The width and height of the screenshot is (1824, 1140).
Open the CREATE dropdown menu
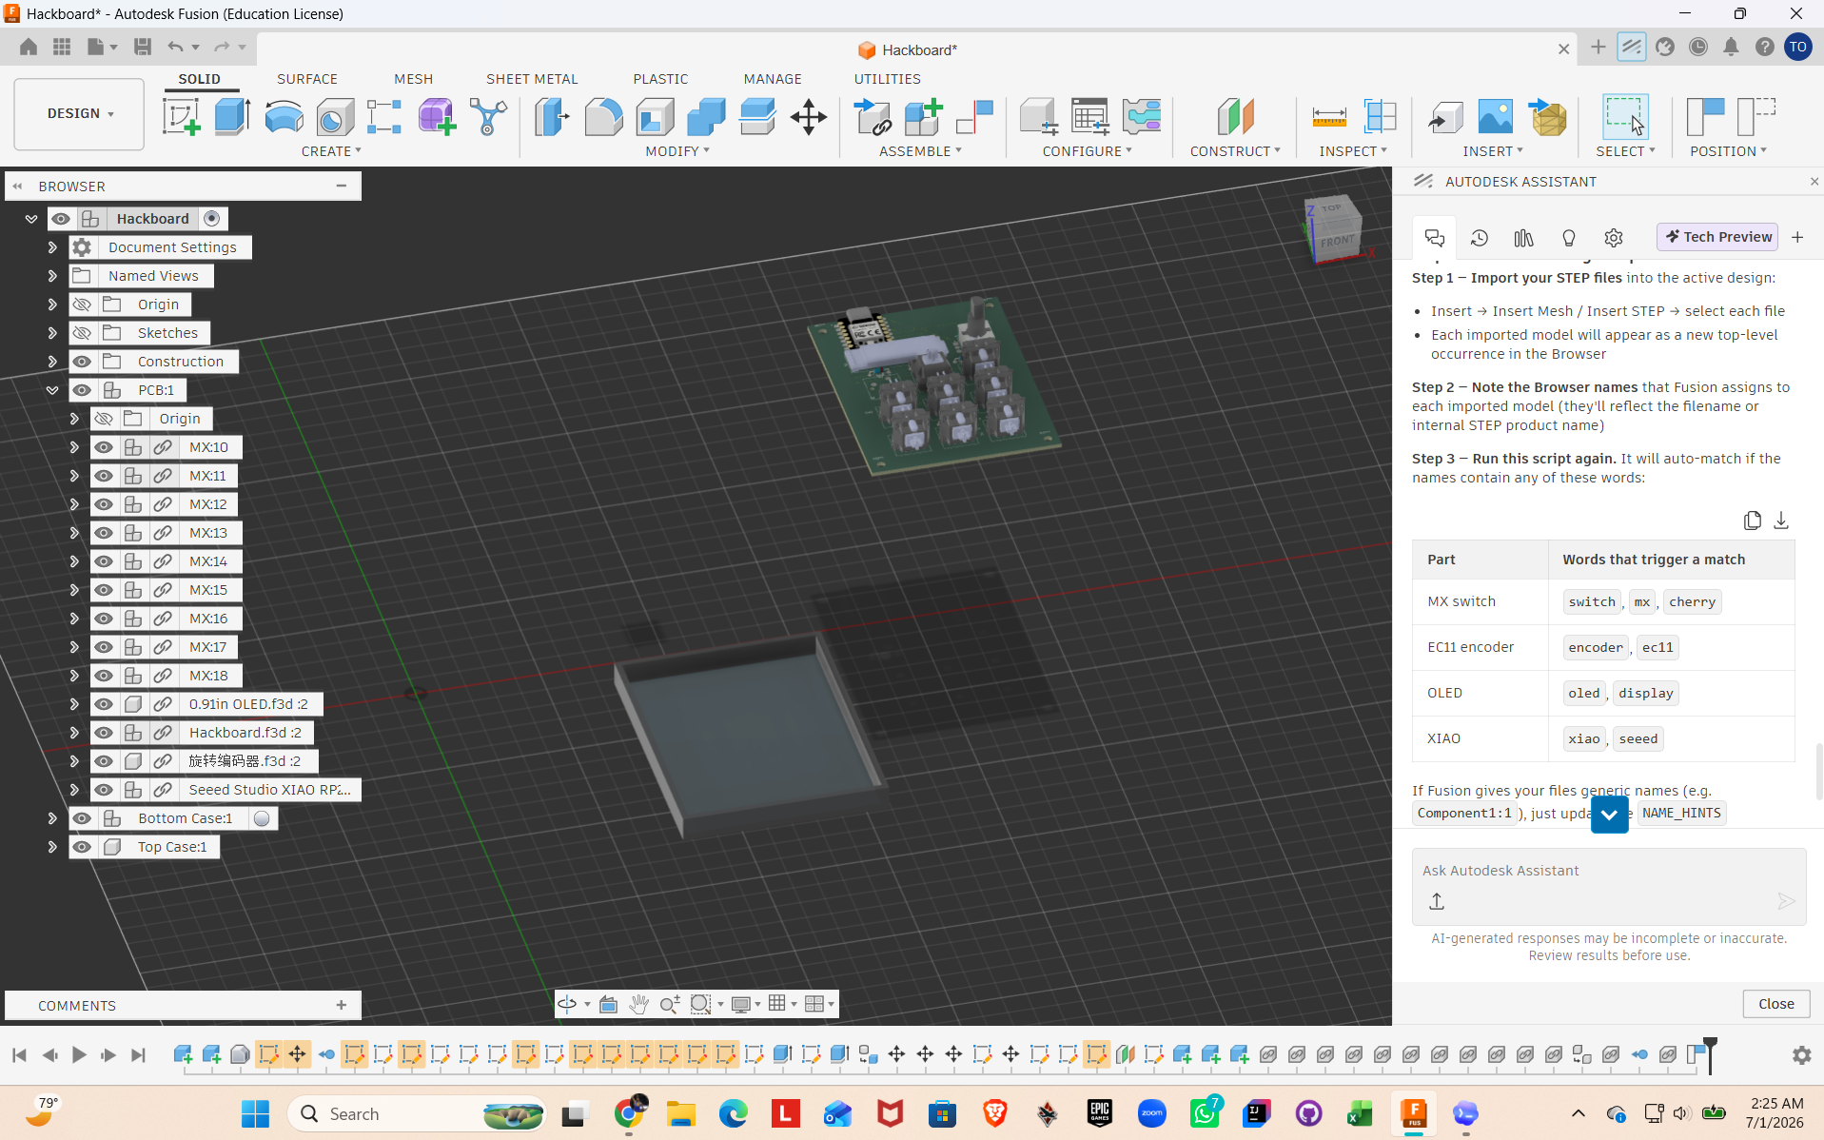coord(331,151)
